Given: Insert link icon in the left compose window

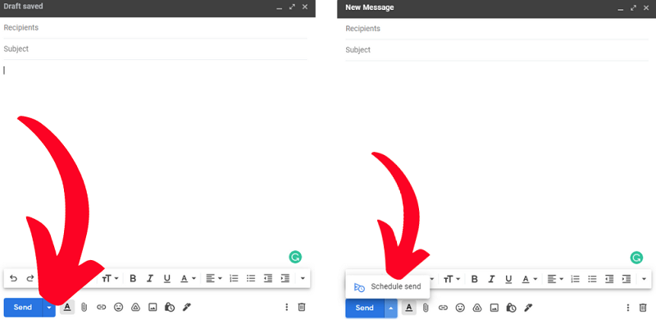Looking at the screenshot, I should pos(101,308).
